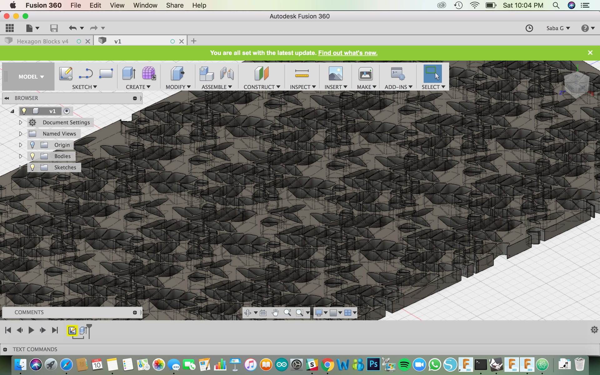Toggle visibility bulb for Origin folder
The height and width of the screenshot is (375, 600).
point(32,145)
